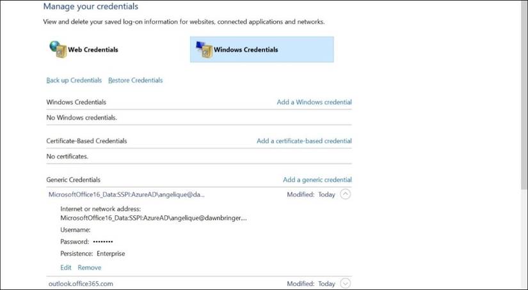Click the Username: label
The image size is (528, 290).
(x=76, y=230)
